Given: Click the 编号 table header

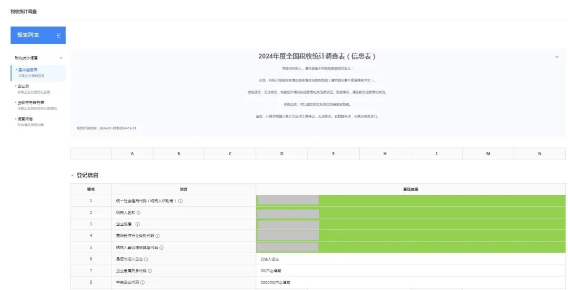Looking at the screenshot, I should 91,189.
